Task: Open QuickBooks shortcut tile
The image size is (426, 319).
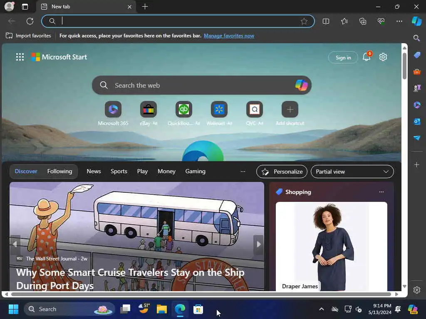Action: [183, 109]
